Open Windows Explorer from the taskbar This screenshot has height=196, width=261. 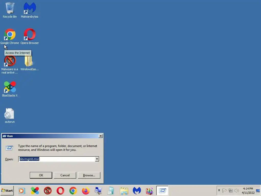coord(124,191)
